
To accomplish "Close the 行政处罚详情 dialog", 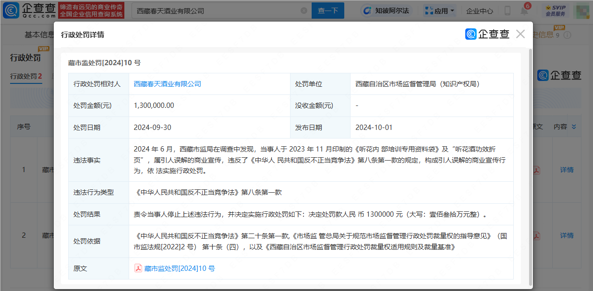I will (520, 34).
